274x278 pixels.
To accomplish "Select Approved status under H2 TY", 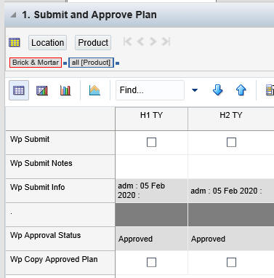I will (231, 239).
